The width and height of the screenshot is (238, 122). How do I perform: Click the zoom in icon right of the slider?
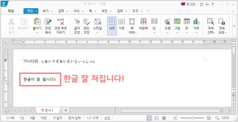click(x=209, y=118)
